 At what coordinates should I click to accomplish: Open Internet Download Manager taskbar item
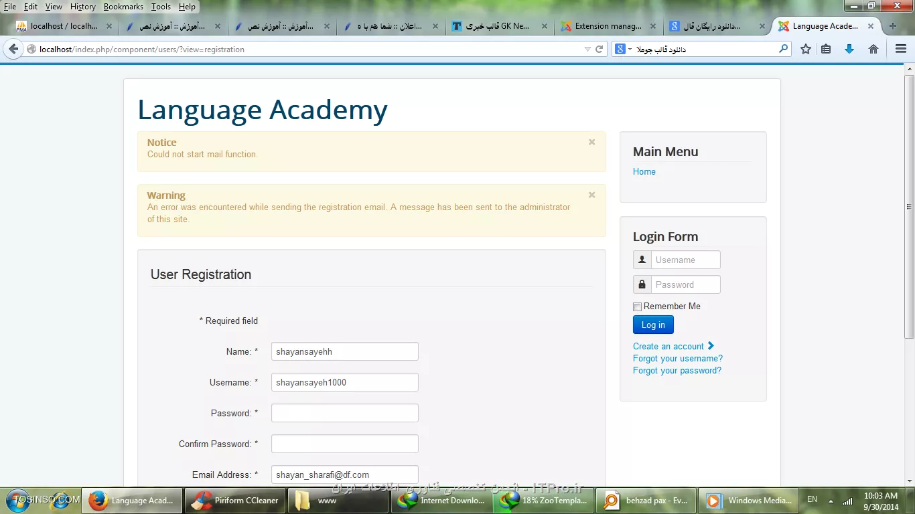click(x=441, y=500)
